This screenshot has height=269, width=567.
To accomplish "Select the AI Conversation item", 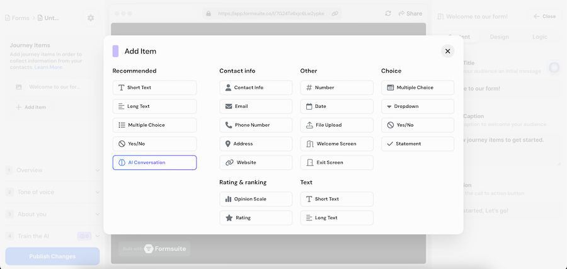I will 154,163.
